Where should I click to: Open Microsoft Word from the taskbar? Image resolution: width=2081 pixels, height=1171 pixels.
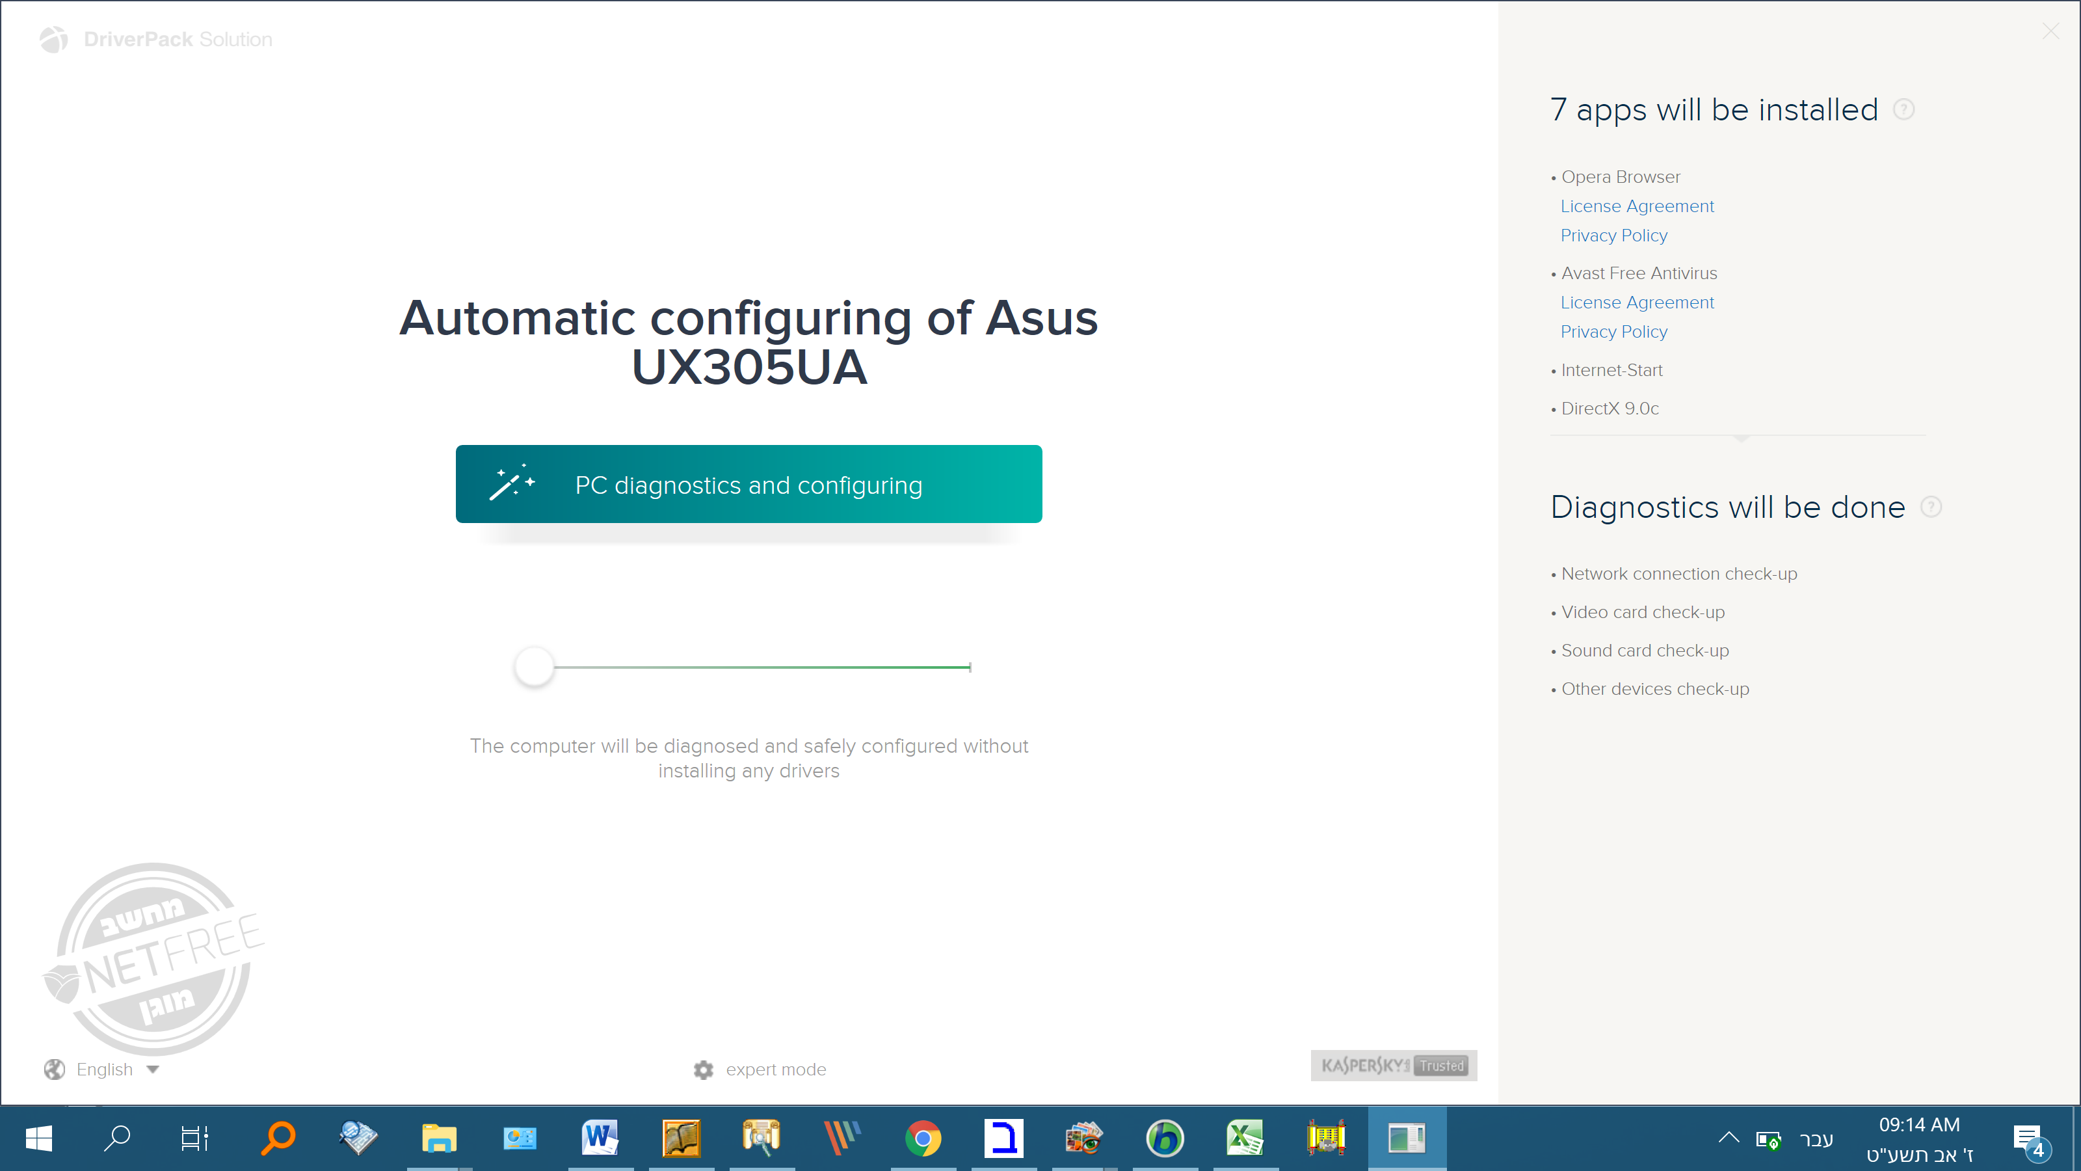pyautogui.click(x=600, y=1138)
